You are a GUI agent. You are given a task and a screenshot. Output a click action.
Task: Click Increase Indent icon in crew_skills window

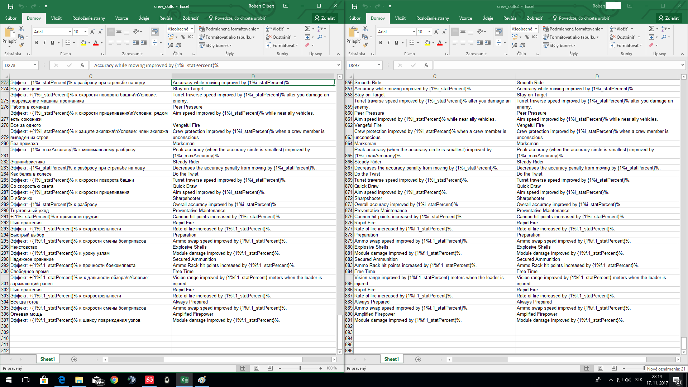(144, 43)
